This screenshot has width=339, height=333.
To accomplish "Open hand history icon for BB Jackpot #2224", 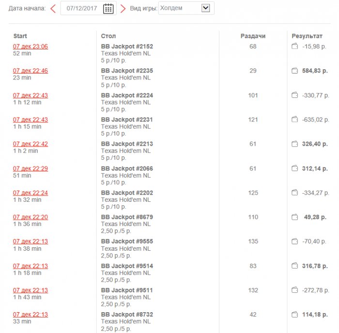I will click(294, 95).
